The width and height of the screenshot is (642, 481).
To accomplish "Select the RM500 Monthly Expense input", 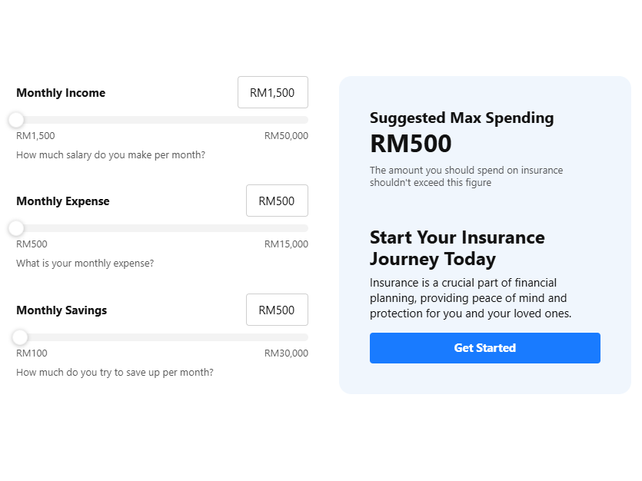I will point(277,200).
